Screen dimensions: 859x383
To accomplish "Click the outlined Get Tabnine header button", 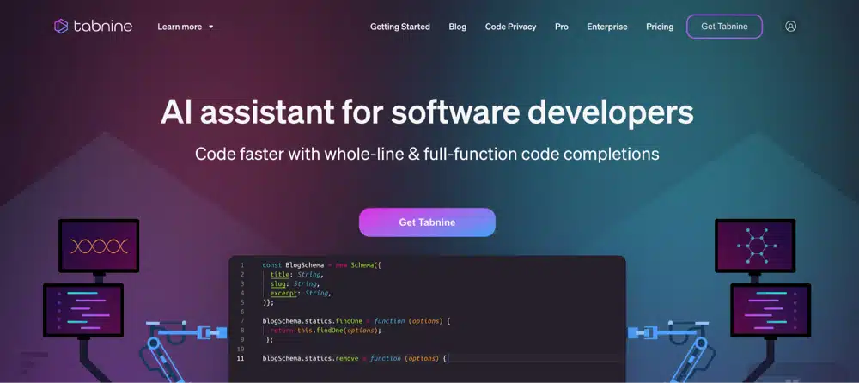I will coord(724,27).
